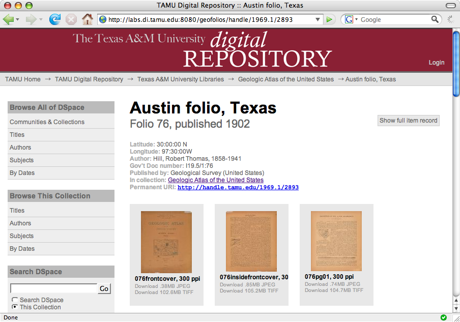Click the globe site icon in address bar

[x=103, y=20]
